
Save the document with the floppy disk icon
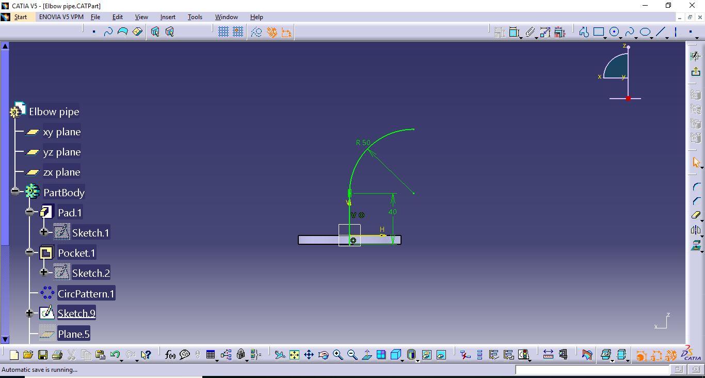(x=43, y=355)
